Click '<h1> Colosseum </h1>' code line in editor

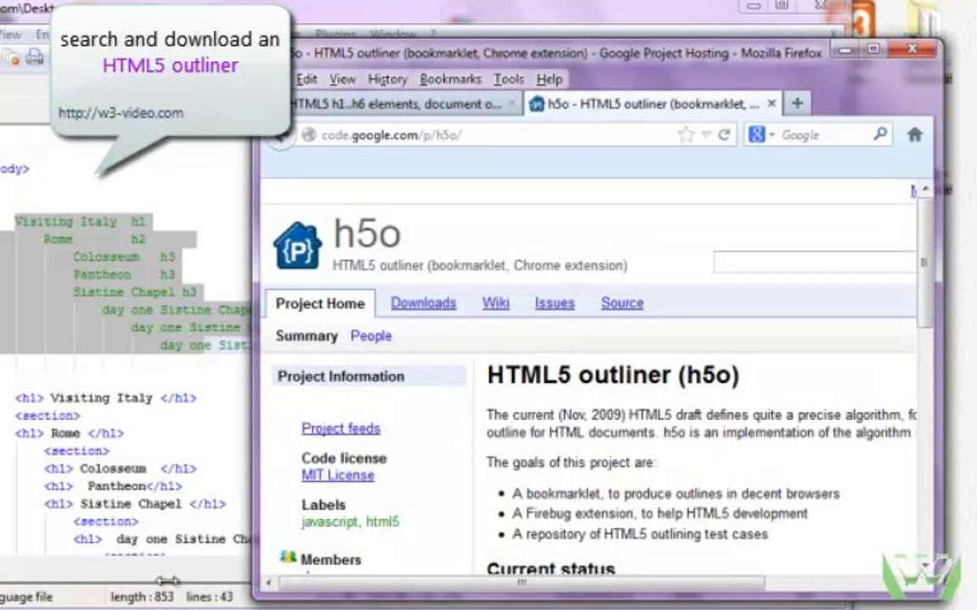120,469
